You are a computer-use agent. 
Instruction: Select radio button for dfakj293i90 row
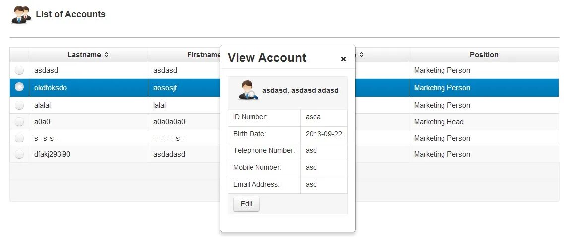pos(19,154)
